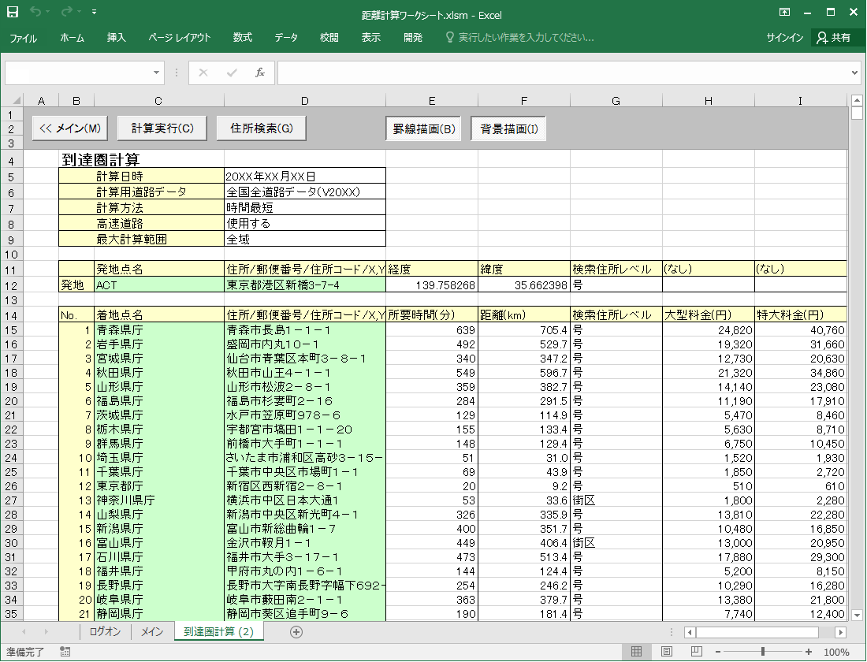Viewport: 867px width, 662px height.
Task: Open the 校閲 ribbon tab
Action: 329,38
